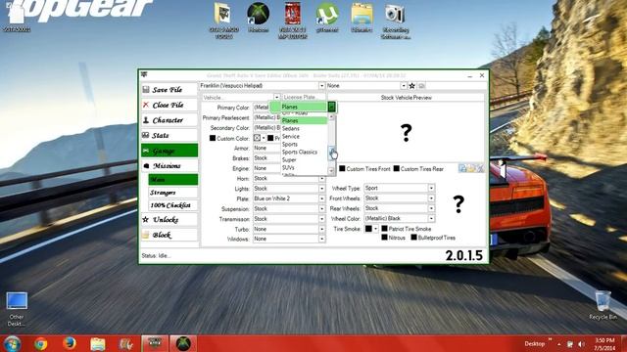Open the Transmission dropdown

[321, 219]
